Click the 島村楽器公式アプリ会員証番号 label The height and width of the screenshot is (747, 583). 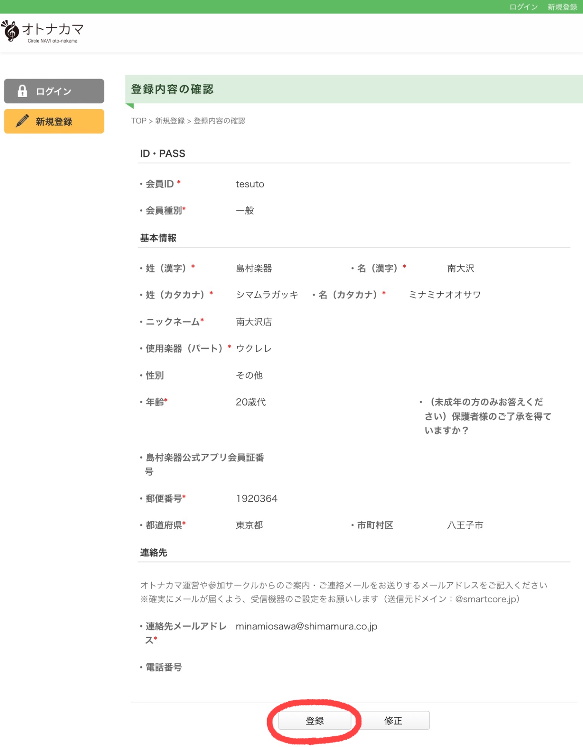pos(204,464)
